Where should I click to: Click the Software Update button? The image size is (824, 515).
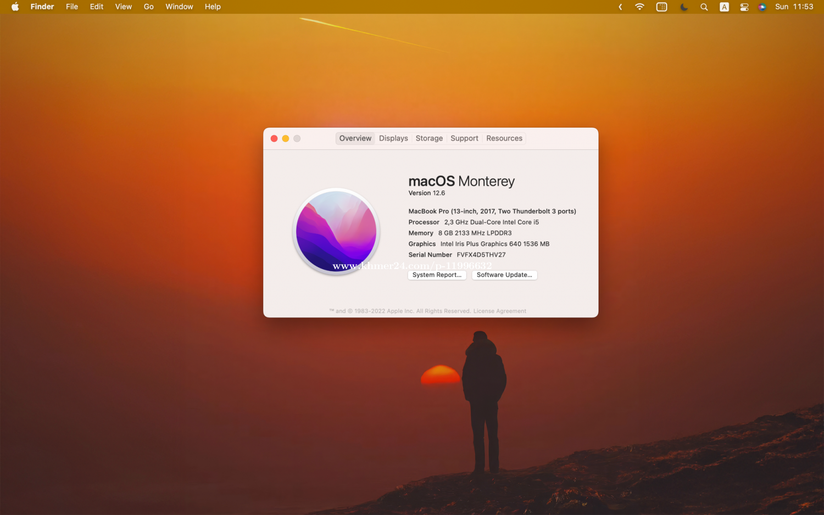(x=504, y=275)
